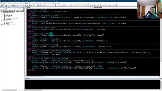Click the Insert UserForm toolbar icon
This screenshot has height=91, width=162.
coord(4,5)
